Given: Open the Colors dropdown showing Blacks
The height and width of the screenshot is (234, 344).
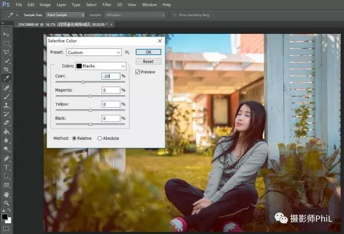Looking at the screenshot, I should click(x=101, y=66).
